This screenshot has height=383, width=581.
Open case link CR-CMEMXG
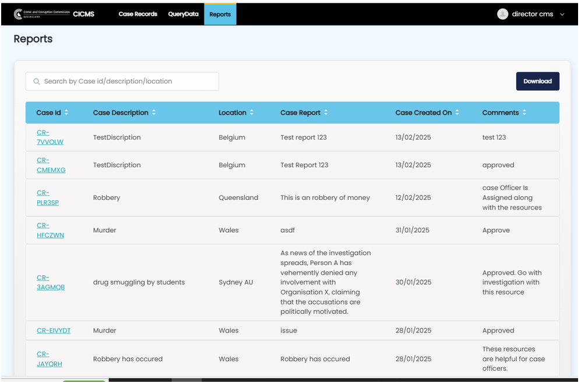(x=51, y=165)
